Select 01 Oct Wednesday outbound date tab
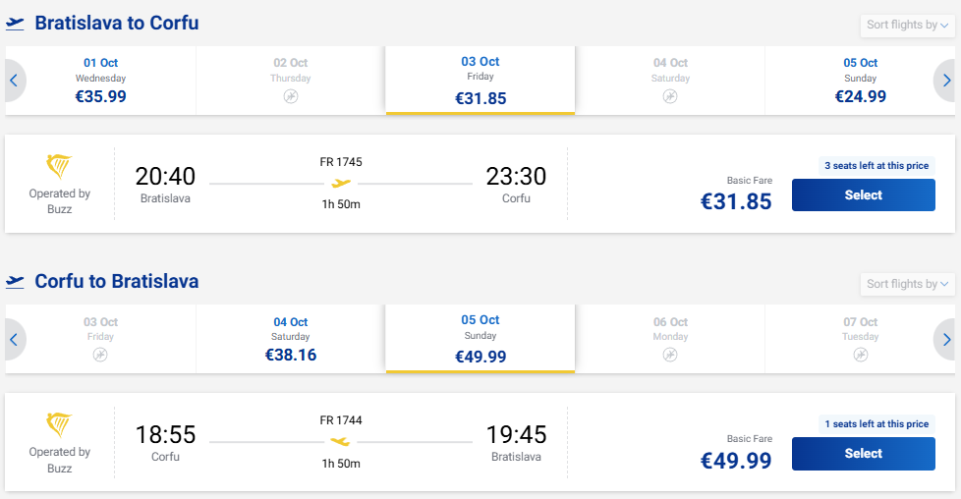The width and height of the screenshot is (961, 499). [100, 81]
